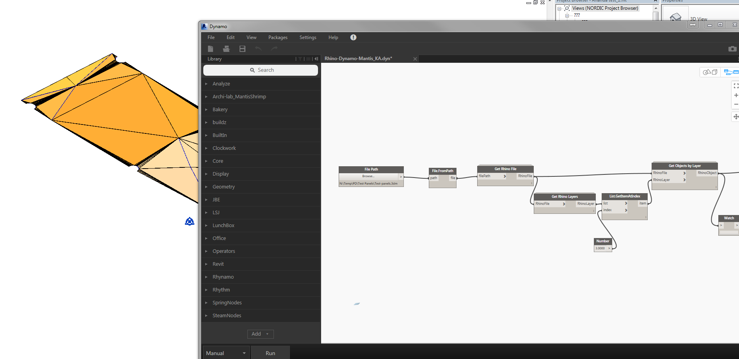The width and height of the screenshot is (739, 359).
Task: Select the Watch node header
Action: click(729, 218)
